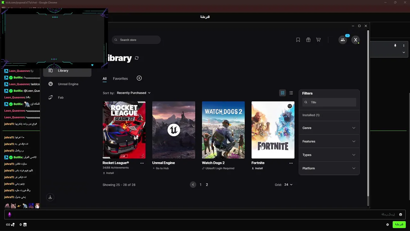Maximize the Epic Games Launcher window
This screenshot has height=231, width=410.
(359, 26)
